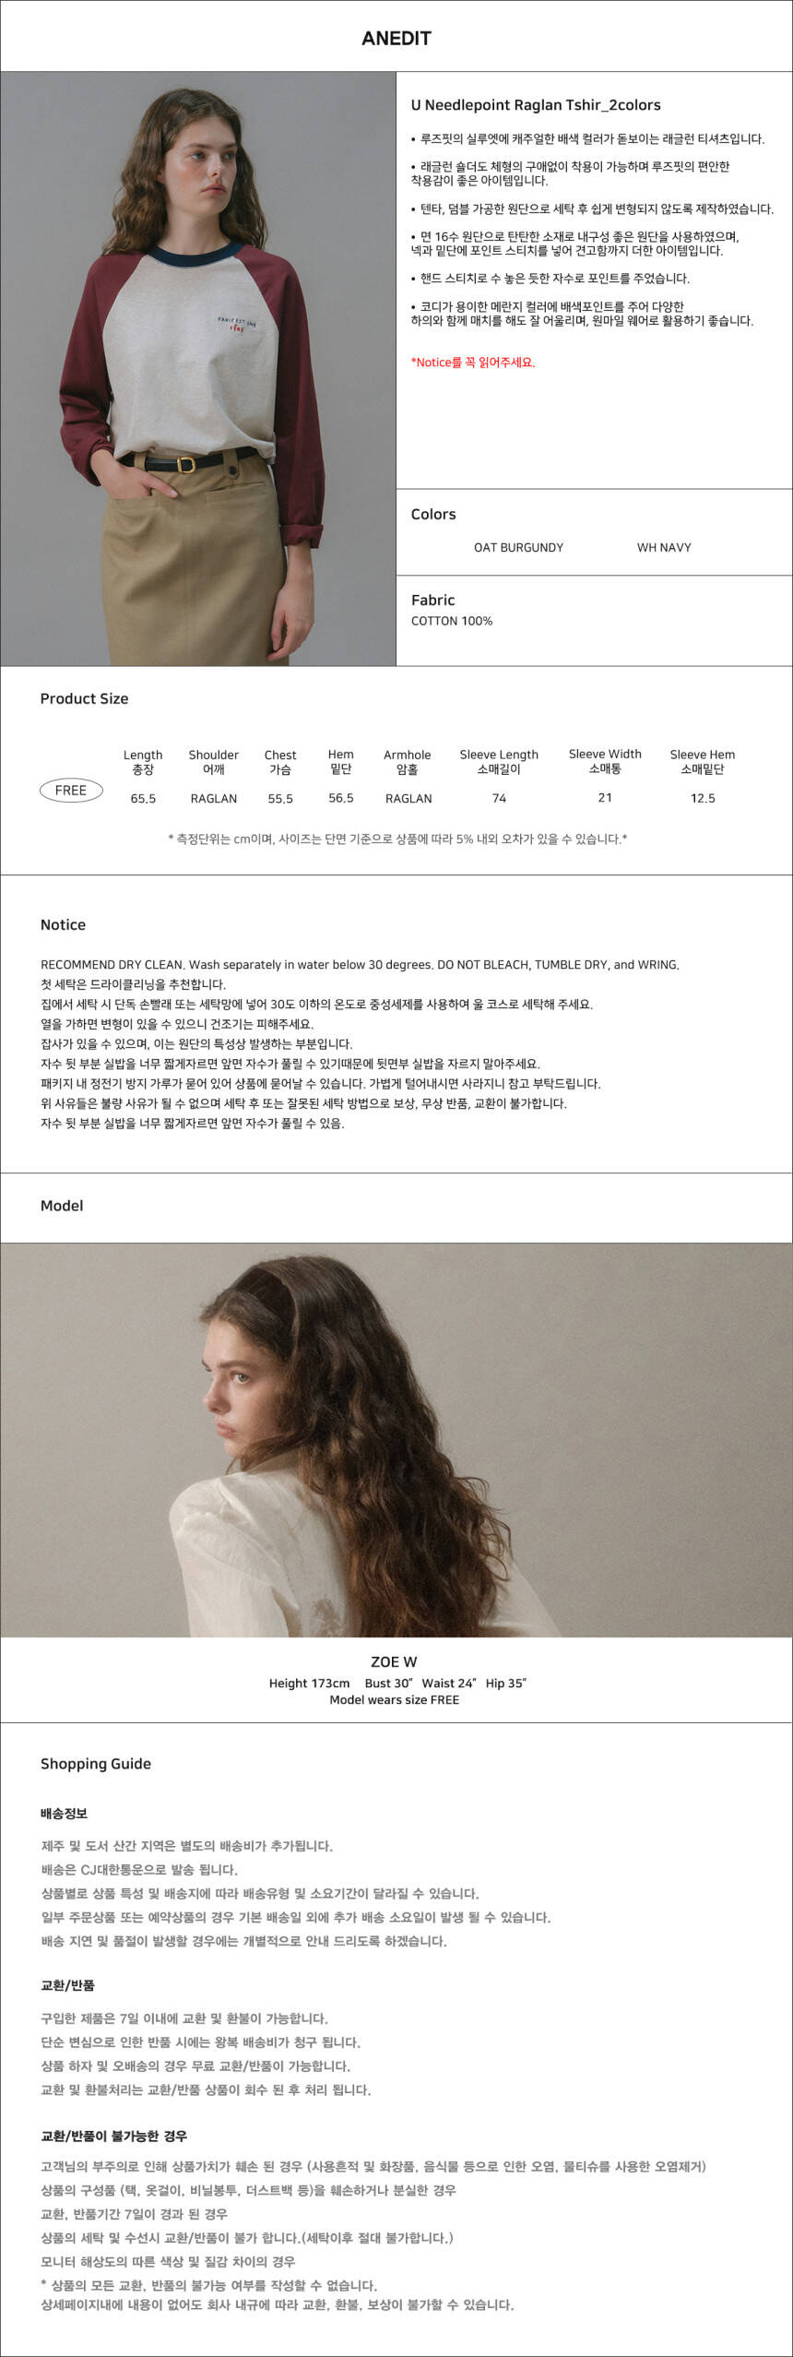
Task: Click the ANEDIT brand logo
Action: (396, 38)
